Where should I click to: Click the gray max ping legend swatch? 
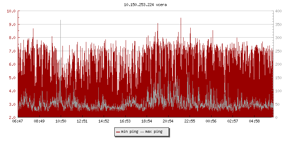click(142, 132)
